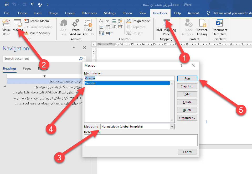
Task: Click the Macro name text field
Action: [129, 78]
